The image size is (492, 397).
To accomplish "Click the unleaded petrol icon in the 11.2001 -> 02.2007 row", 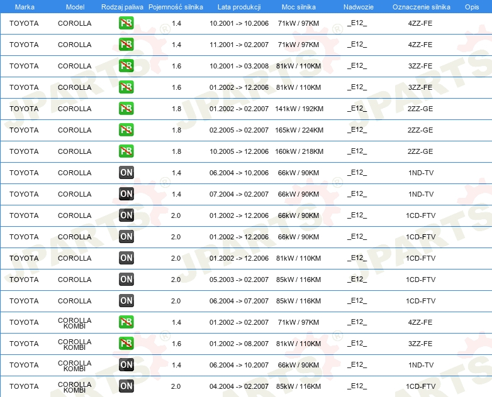I will (x=126, y=44).
